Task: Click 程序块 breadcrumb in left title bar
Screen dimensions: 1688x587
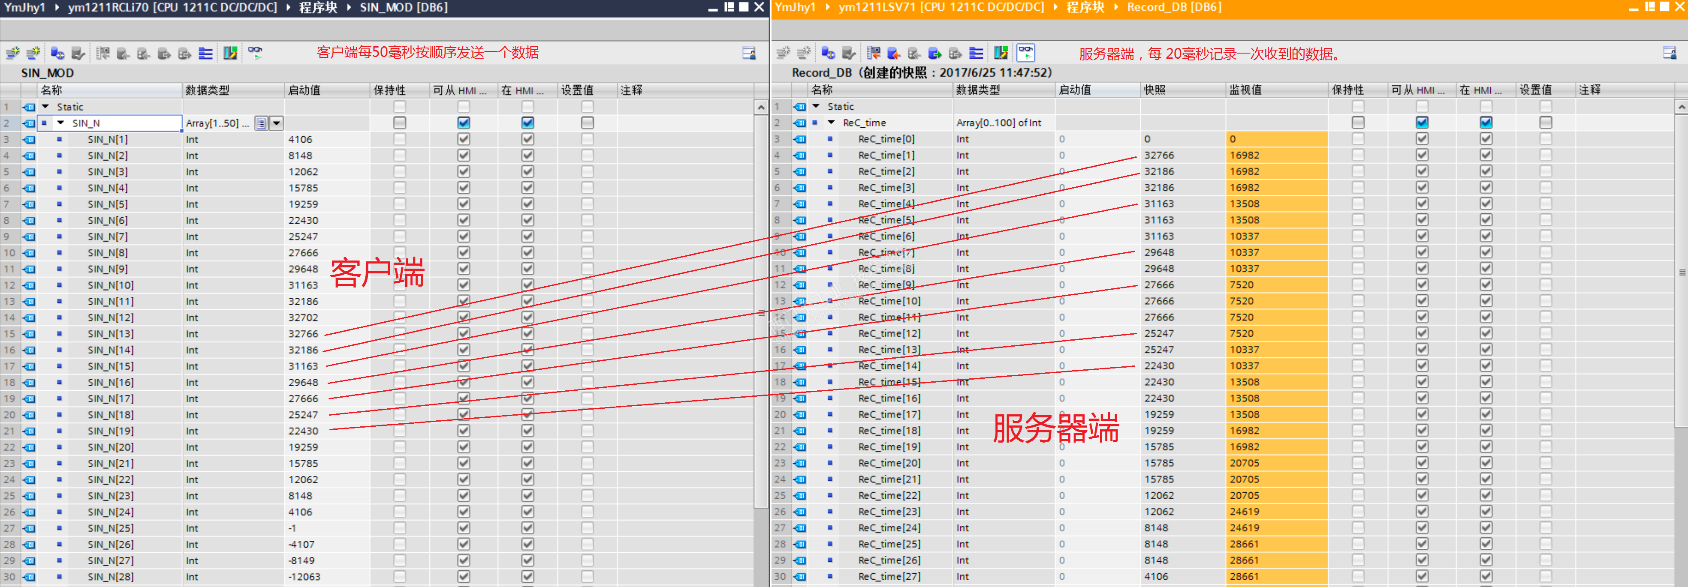Action: 318,7
